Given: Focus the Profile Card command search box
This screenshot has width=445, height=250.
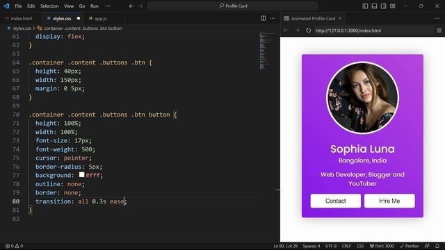Looking at the screenshot, I should point(232,6).
